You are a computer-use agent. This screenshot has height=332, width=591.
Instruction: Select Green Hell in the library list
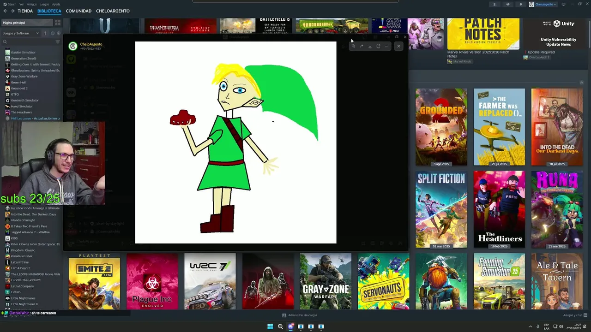point(18,83)
